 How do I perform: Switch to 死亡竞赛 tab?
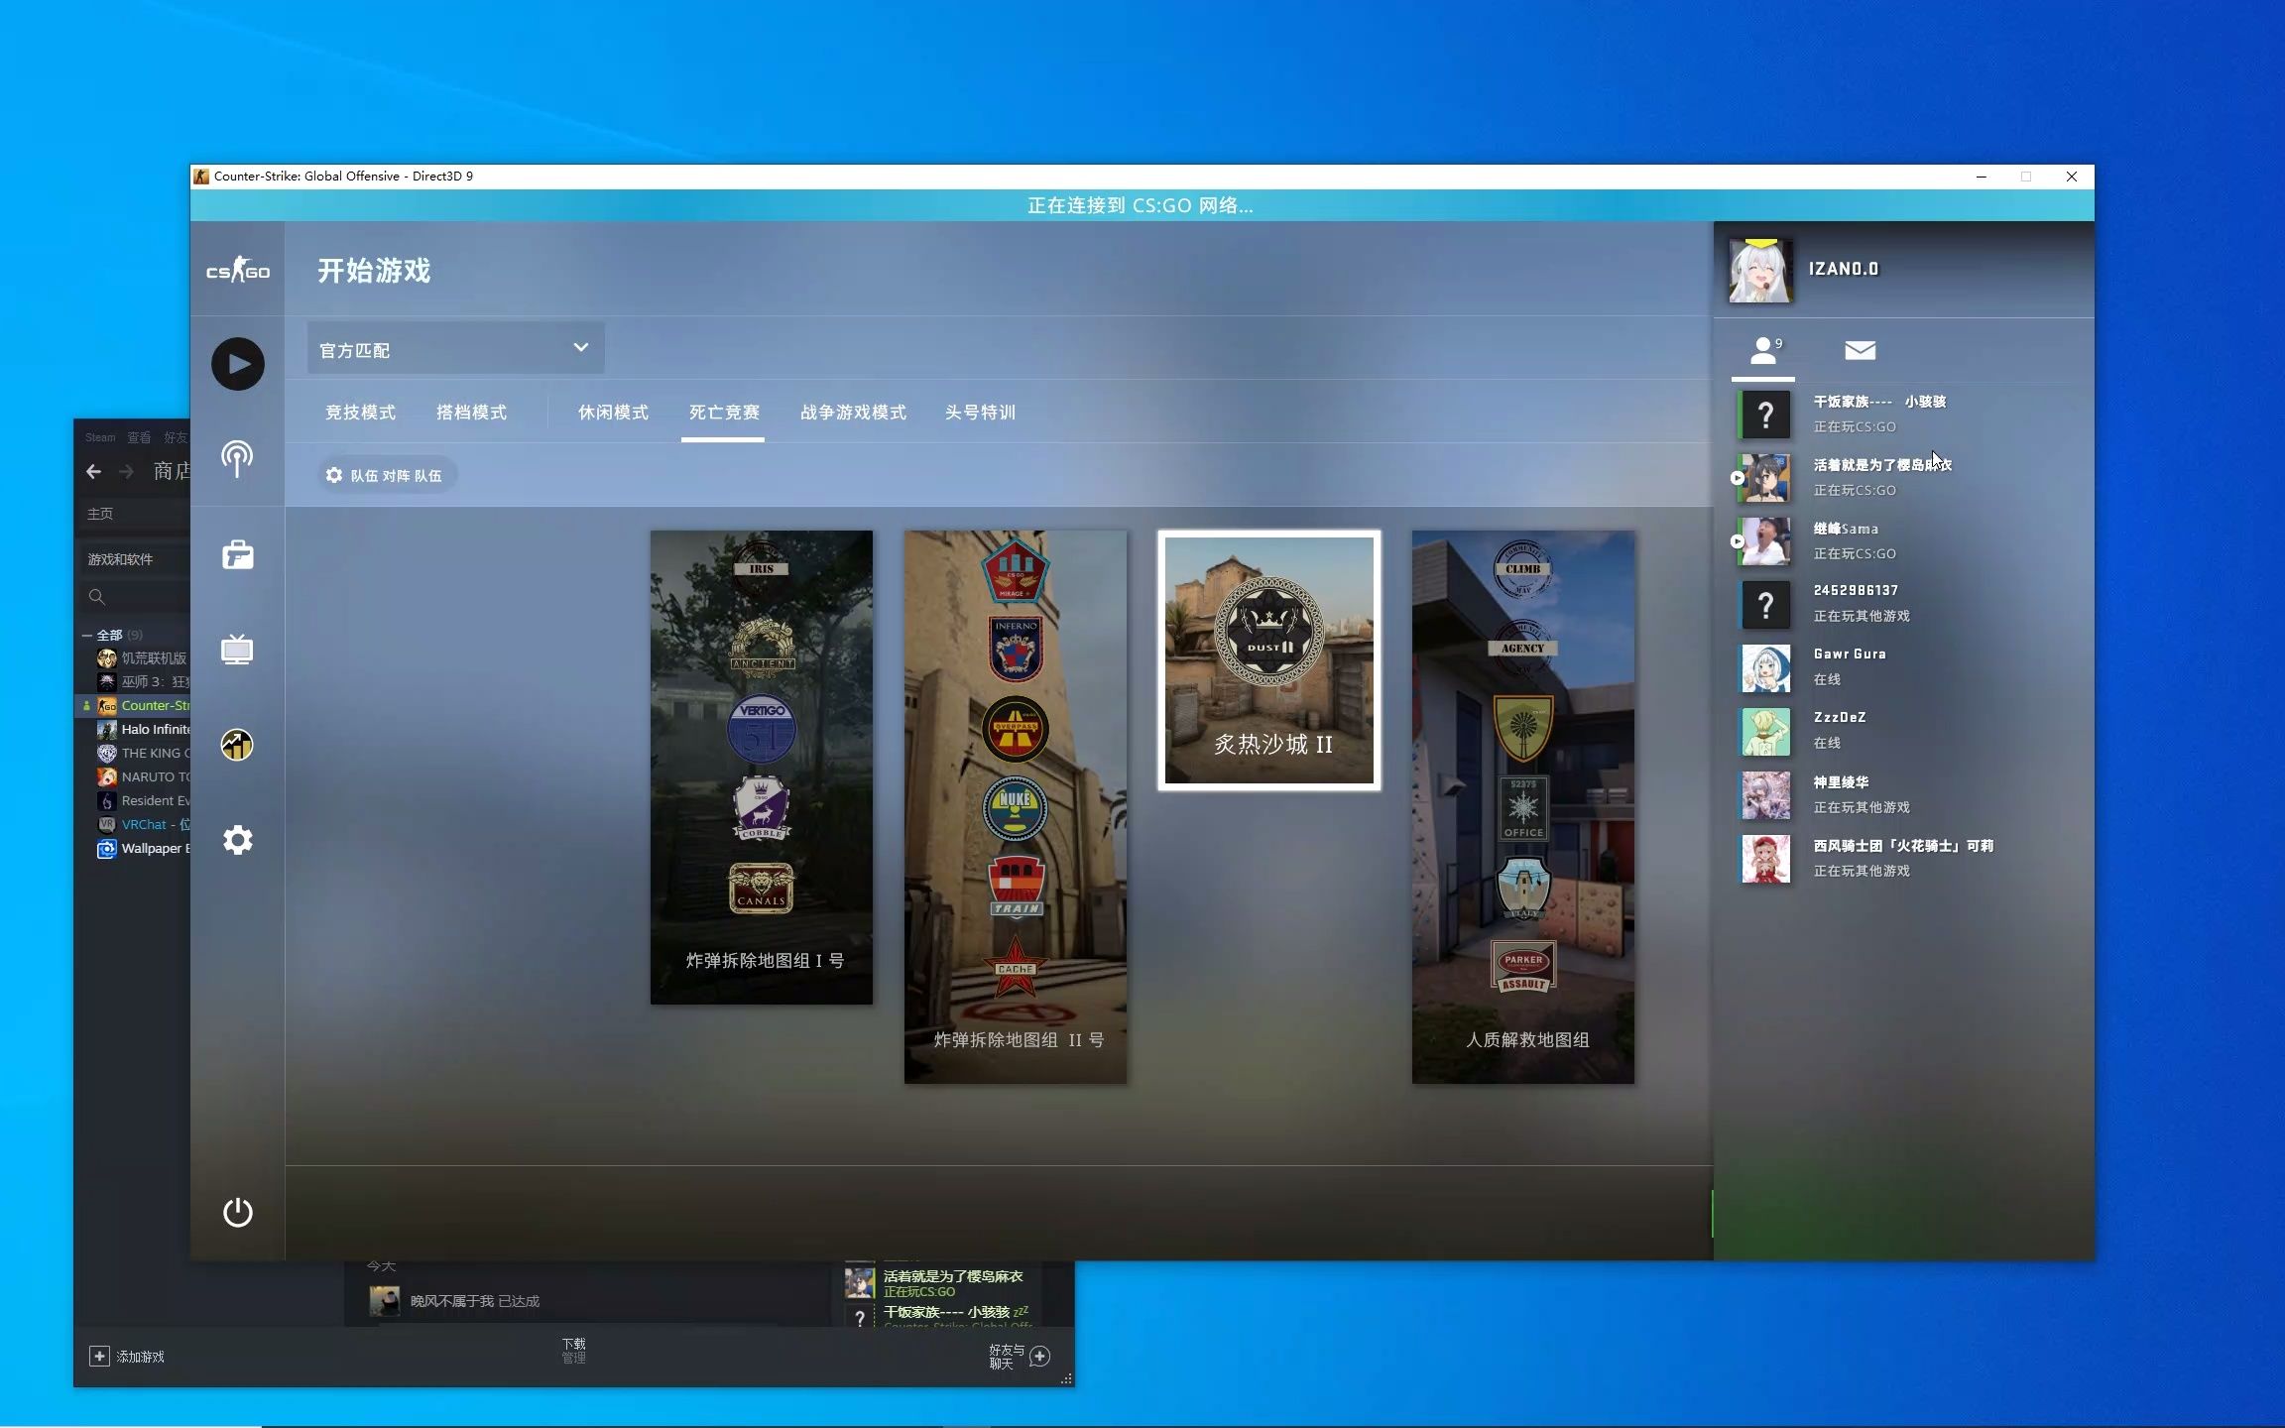tap(724, 412)
